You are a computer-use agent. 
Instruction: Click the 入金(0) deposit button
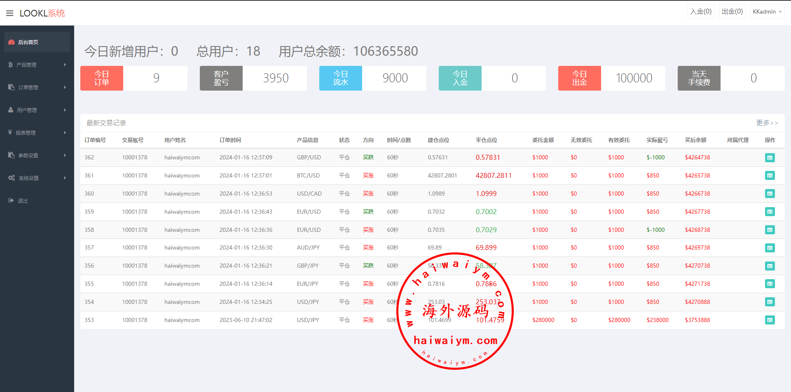point(701,12)
